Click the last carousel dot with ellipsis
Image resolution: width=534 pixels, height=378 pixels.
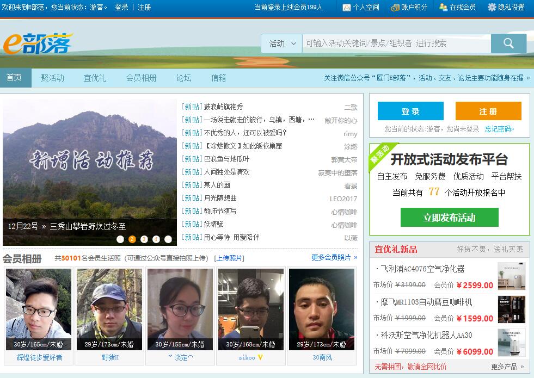pos(168,239)
